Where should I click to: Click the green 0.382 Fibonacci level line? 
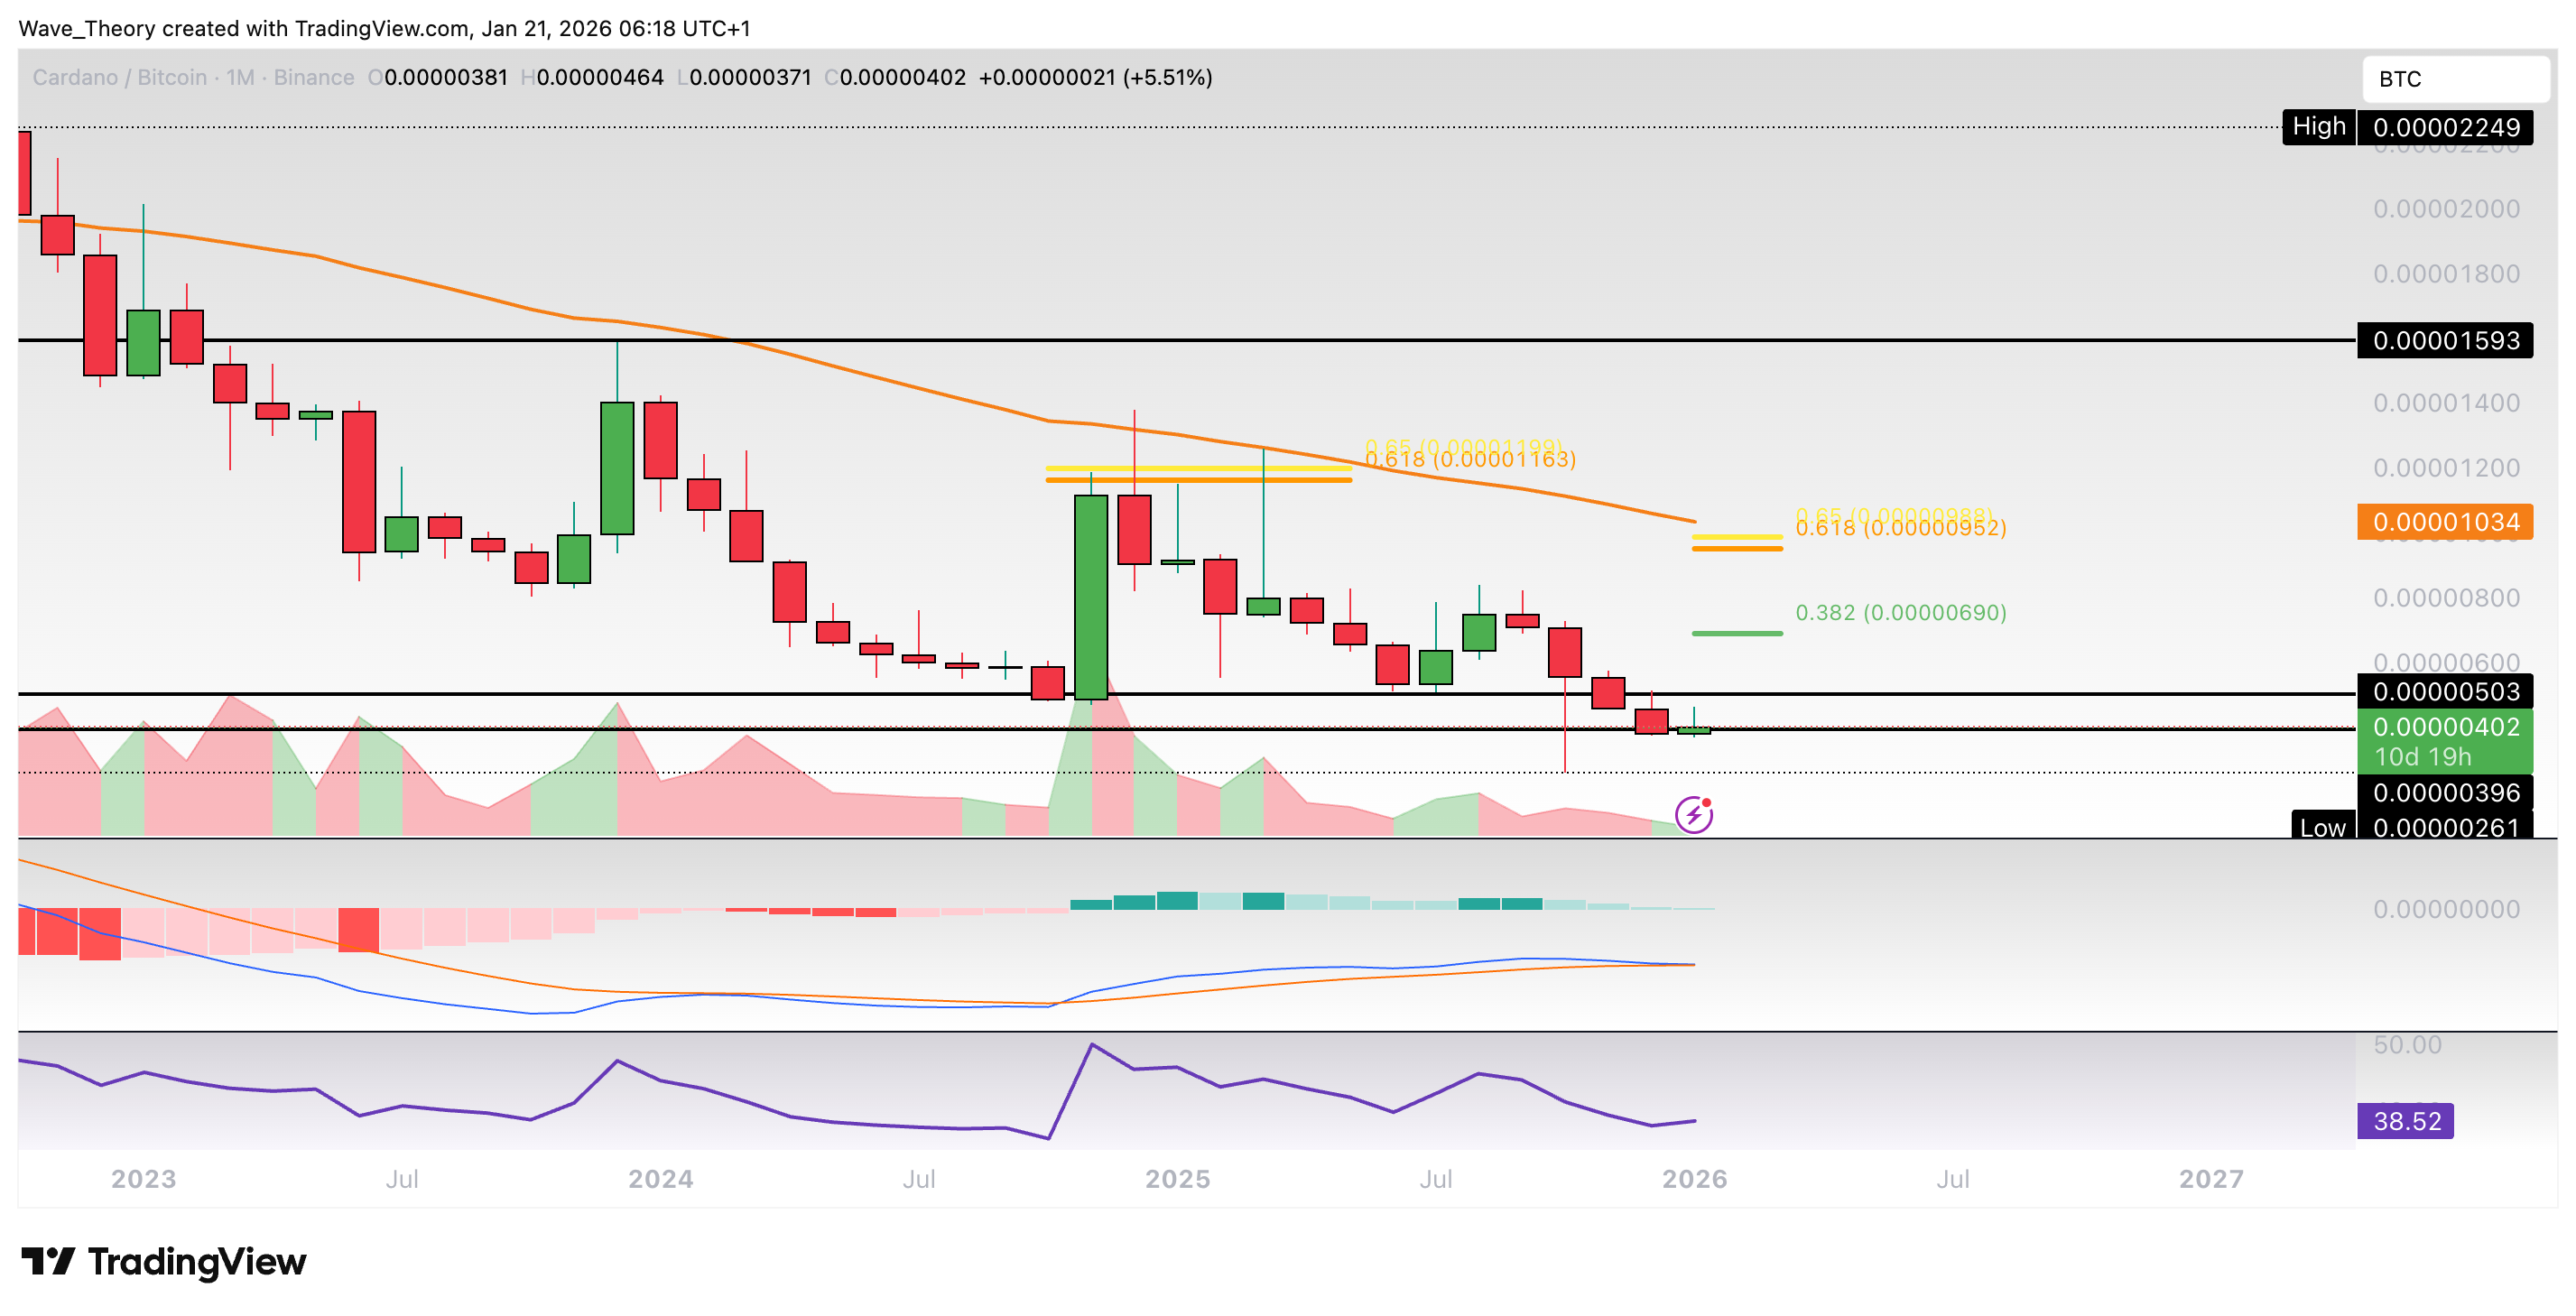tap(1737, 633)
